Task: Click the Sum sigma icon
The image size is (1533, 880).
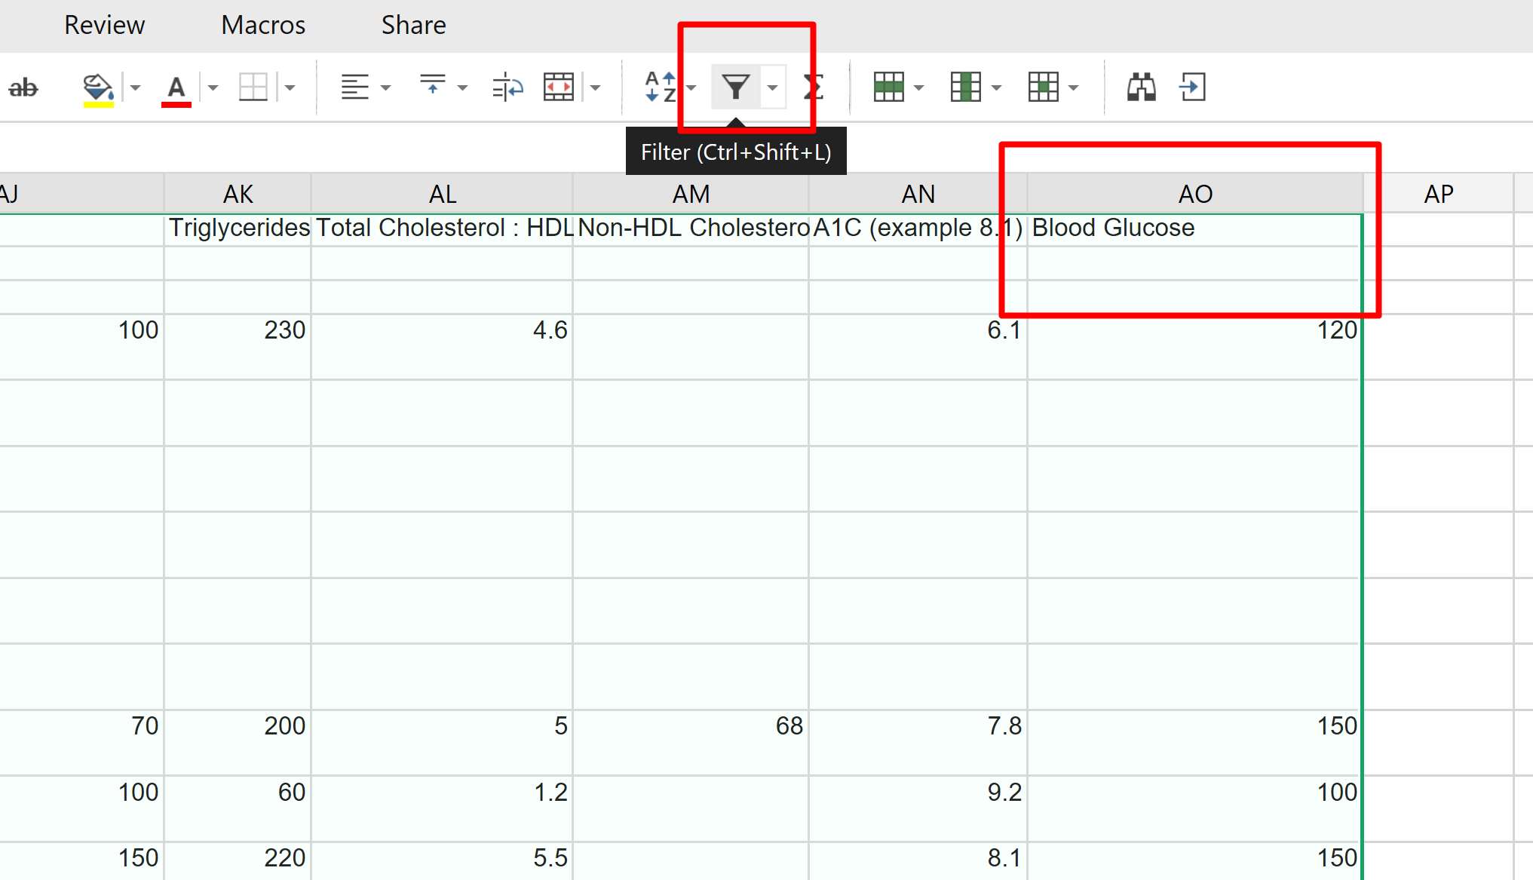Action: (x=813, y=87)
